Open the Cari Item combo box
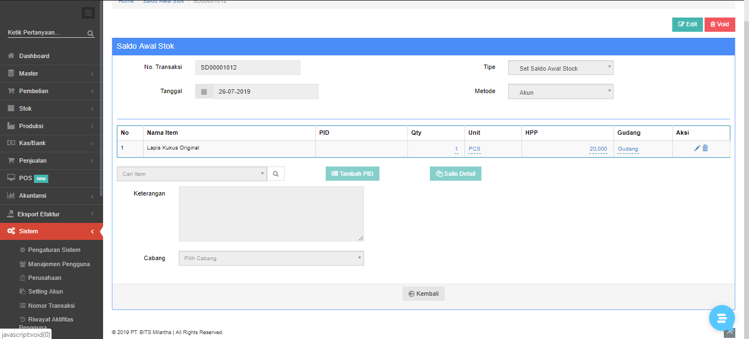 pyautogui.click(x=191, y=174)
